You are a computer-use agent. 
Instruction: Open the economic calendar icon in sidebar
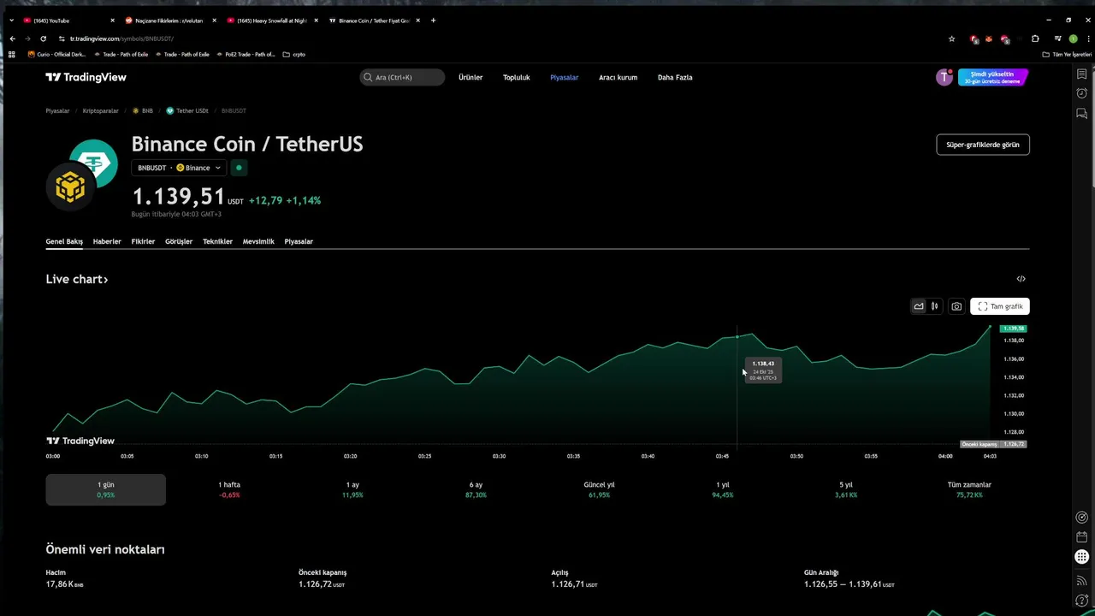tap(1081, 537)
